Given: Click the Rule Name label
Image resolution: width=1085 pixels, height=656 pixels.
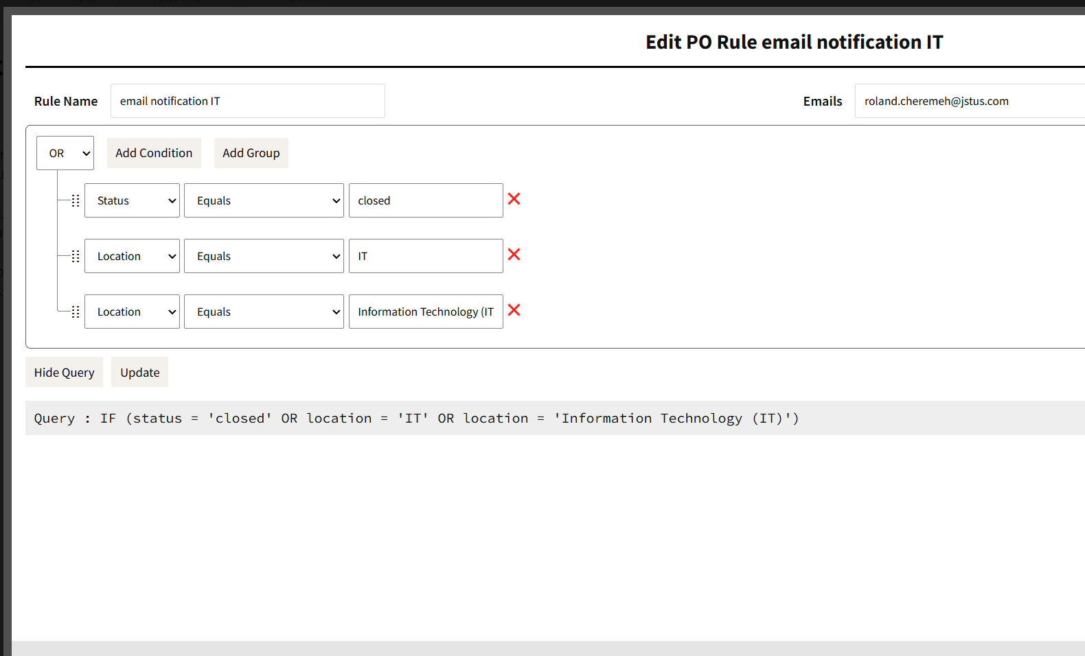Looking at the screenshot, I should pos(66,101).
